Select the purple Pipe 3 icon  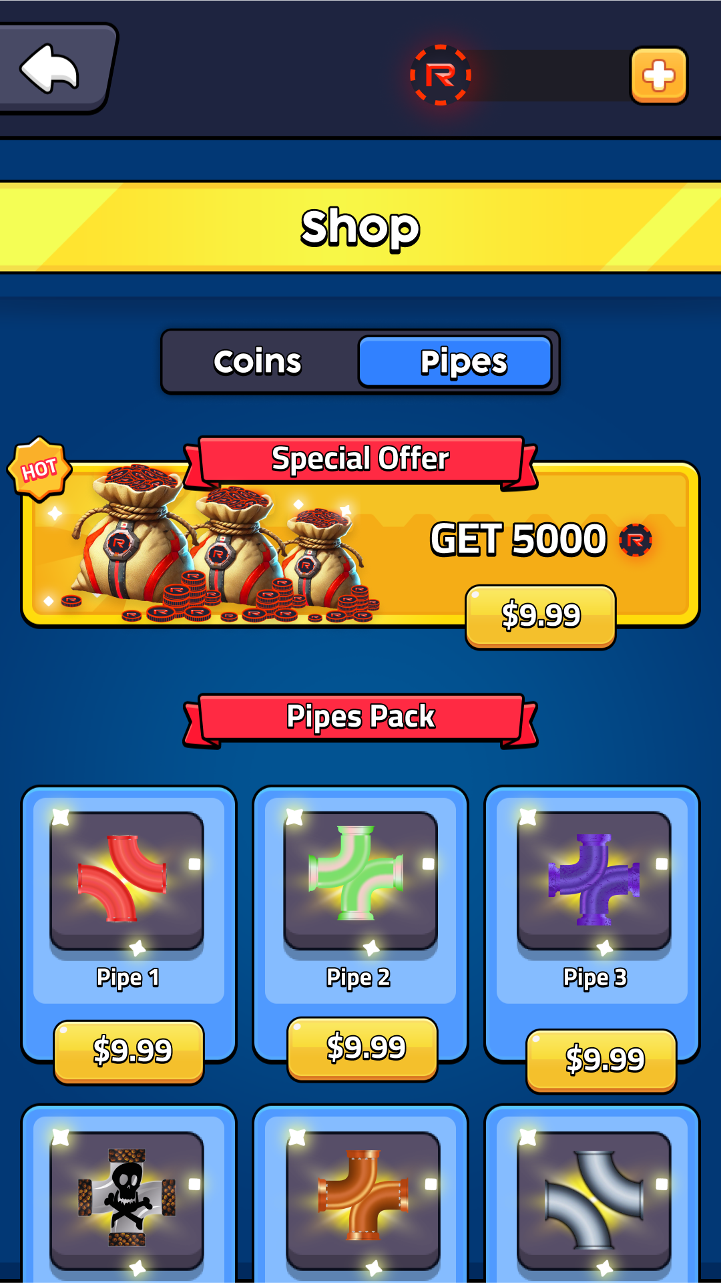point(593,880)
